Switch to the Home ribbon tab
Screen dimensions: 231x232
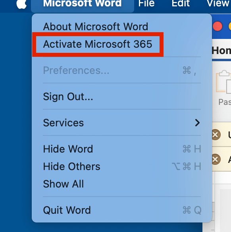point(221,51)
